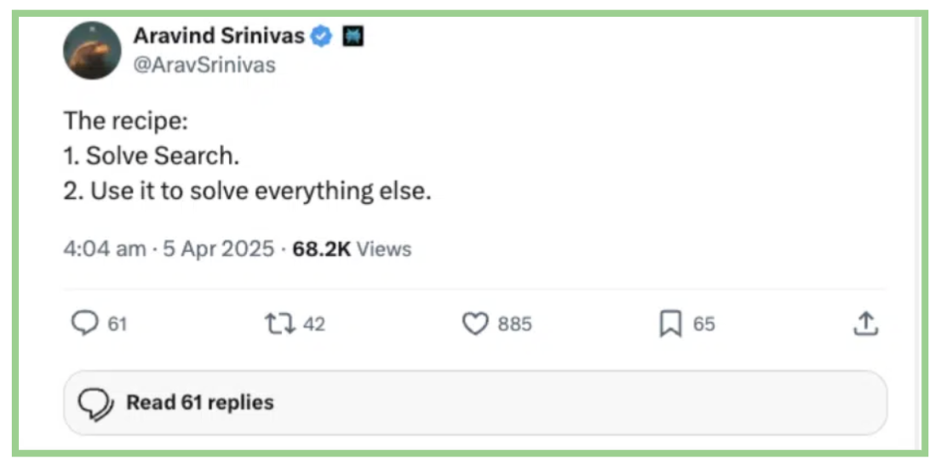Click Aravind Srinivas's profile avatar
Viewport: 935px width, 465px height.
click(x=92, y=51)
